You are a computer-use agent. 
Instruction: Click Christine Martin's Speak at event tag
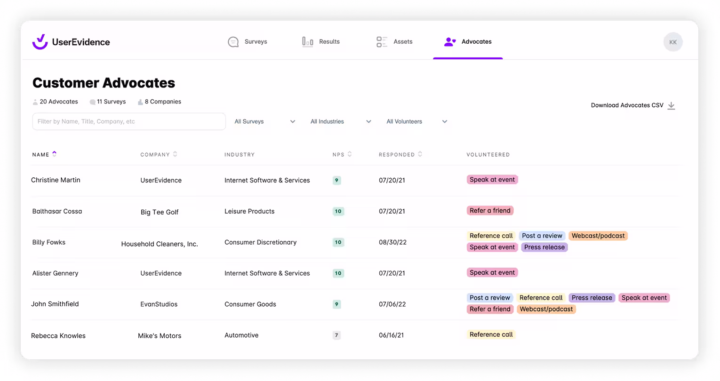click(x=492, y=180)
